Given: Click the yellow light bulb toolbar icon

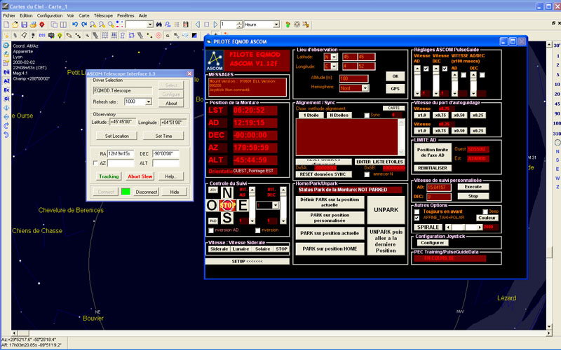Looking at the screenshot, I should (60, 36).
